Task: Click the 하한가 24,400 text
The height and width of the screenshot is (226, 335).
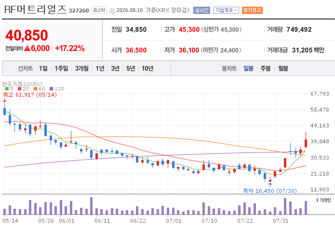Action: tap(221, 50)
